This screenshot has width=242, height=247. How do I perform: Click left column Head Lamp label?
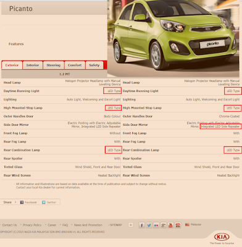(12, 83)
